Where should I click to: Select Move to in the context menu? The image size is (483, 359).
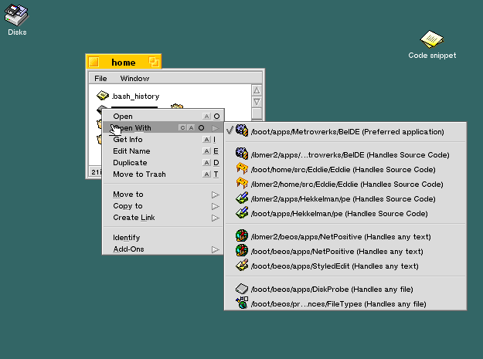(162, 195)
